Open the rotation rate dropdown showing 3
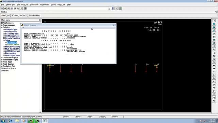 point(214,97)
